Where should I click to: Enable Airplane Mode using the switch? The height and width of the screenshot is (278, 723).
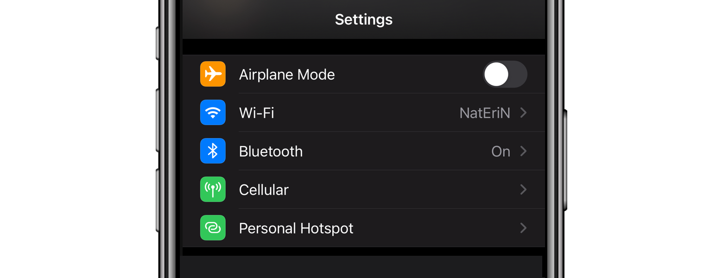pos(505,74)
